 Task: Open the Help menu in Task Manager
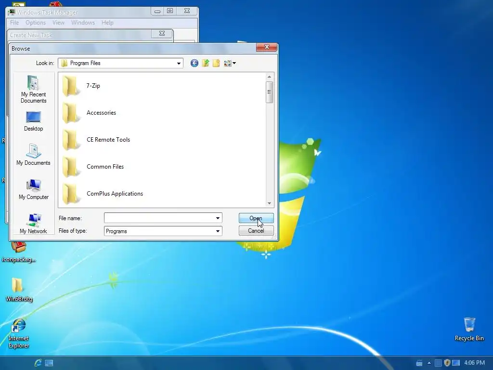click(107, 23)
